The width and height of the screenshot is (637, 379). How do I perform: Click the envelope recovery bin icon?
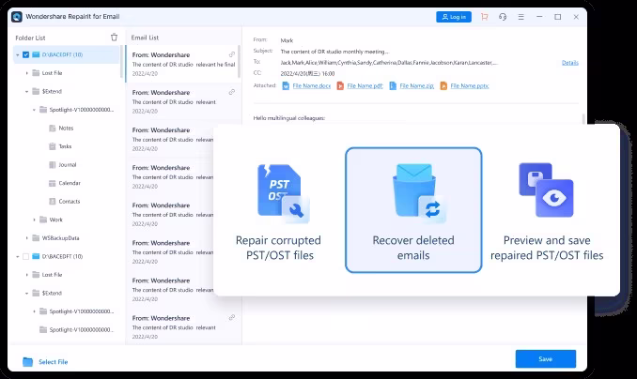(418, 193)
